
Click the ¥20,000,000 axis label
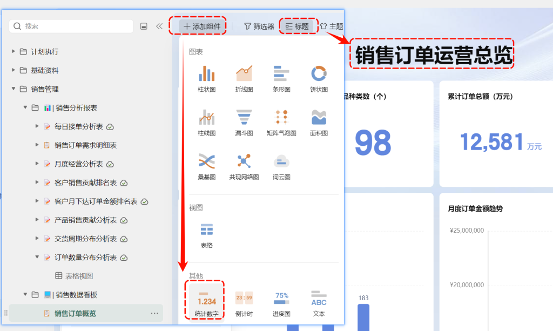[467, 285]
